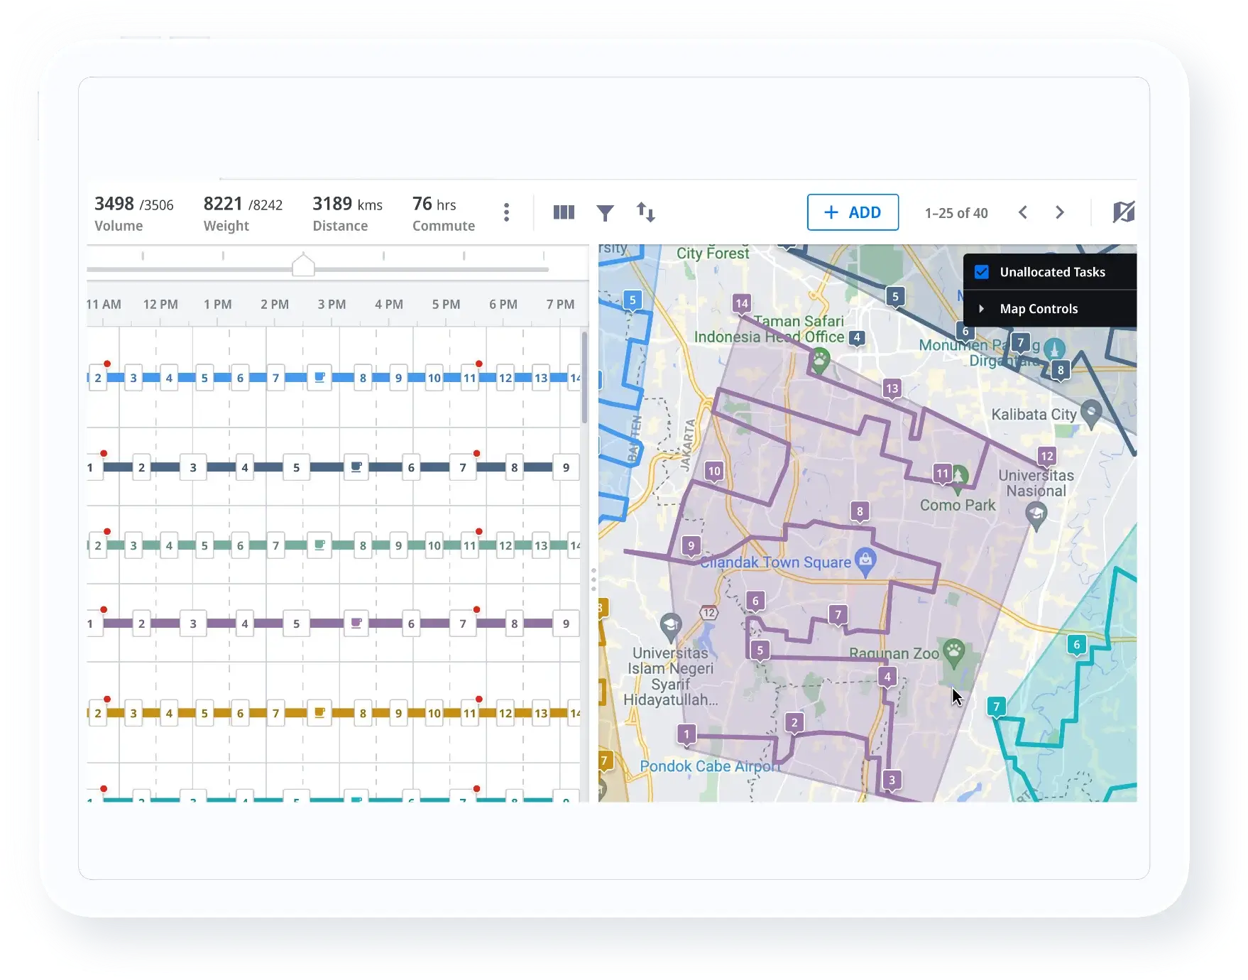
Task: Go to next page with right chevron
Action: 1060,212
